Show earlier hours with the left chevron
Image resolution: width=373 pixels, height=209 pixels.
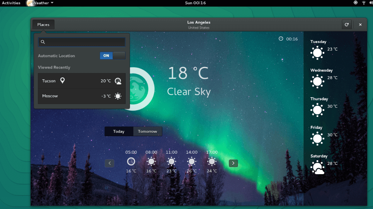[x=110, y=163]
